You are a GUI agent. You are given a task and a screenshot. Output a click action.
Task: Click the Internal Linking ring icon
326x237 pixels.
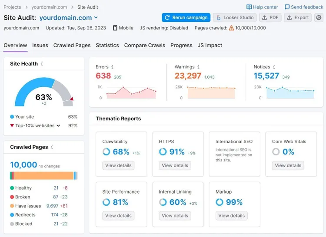tap(163, 202)
